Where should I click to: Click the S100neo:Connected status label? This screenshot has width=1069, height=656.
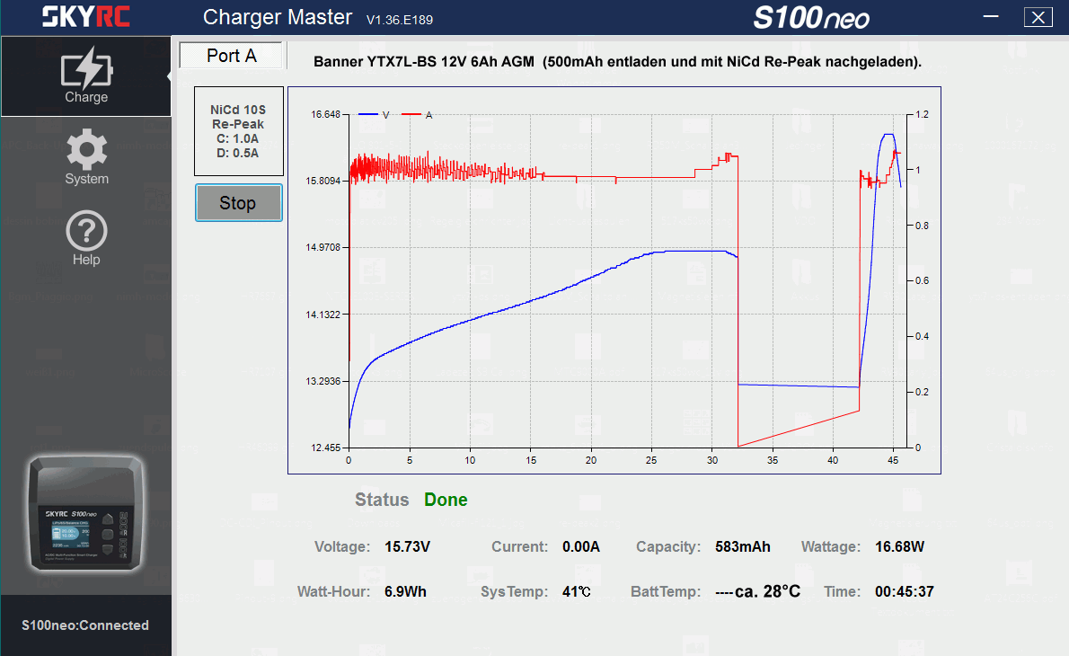(85, 625)
